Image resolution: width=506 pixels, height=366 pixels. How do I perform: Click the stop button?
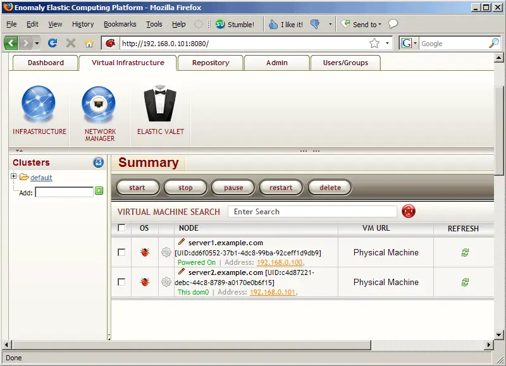click(x=185, y=187)
